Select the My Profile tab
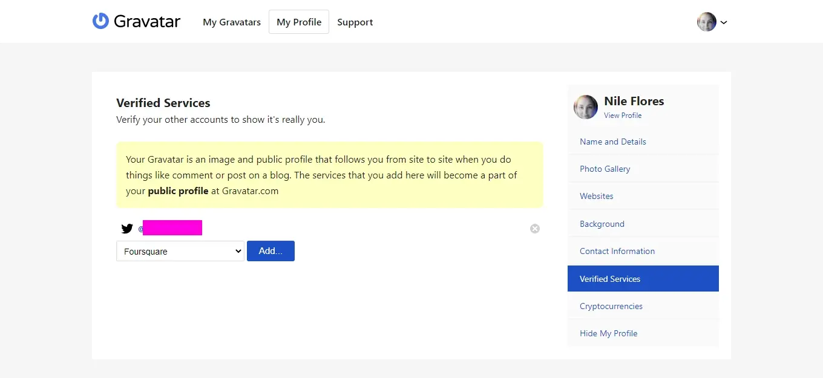Screen dimensions: 823x378 (x=299, y=22)
